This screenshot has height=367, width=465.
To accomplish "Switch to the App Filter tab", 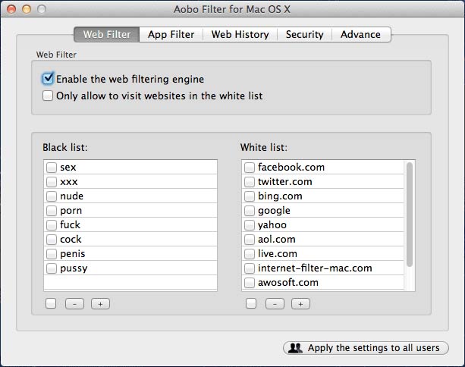I will (171, 34).
